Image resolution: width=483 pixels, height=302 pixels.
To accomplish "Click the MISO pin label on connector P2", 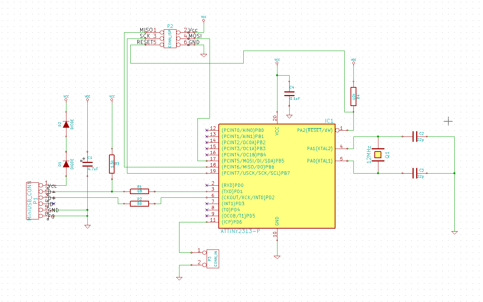I will [146, 30].
